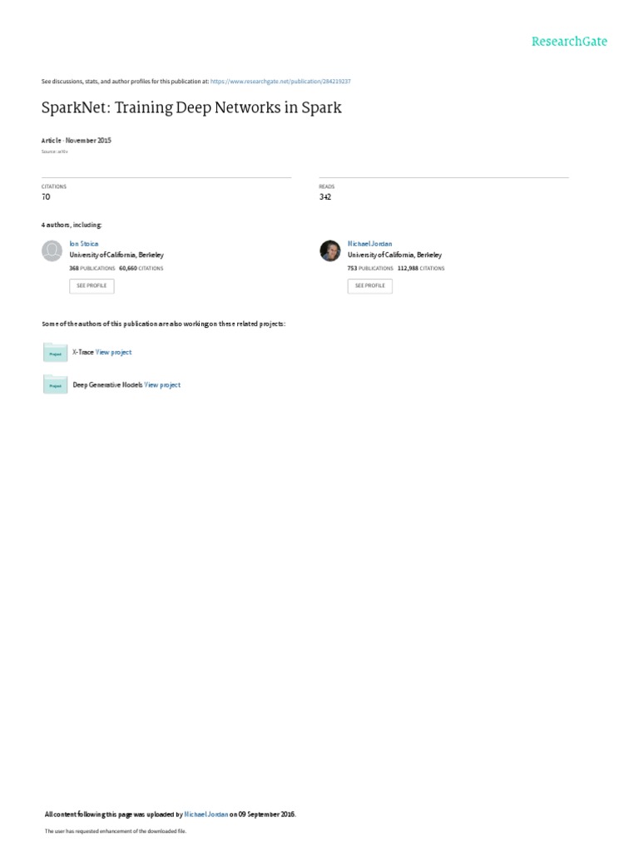Click the ResearchGate logo

point(569,42)
